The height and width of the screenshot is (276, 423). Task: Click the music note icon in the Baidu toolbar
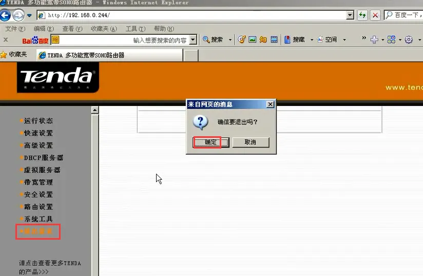242,39
